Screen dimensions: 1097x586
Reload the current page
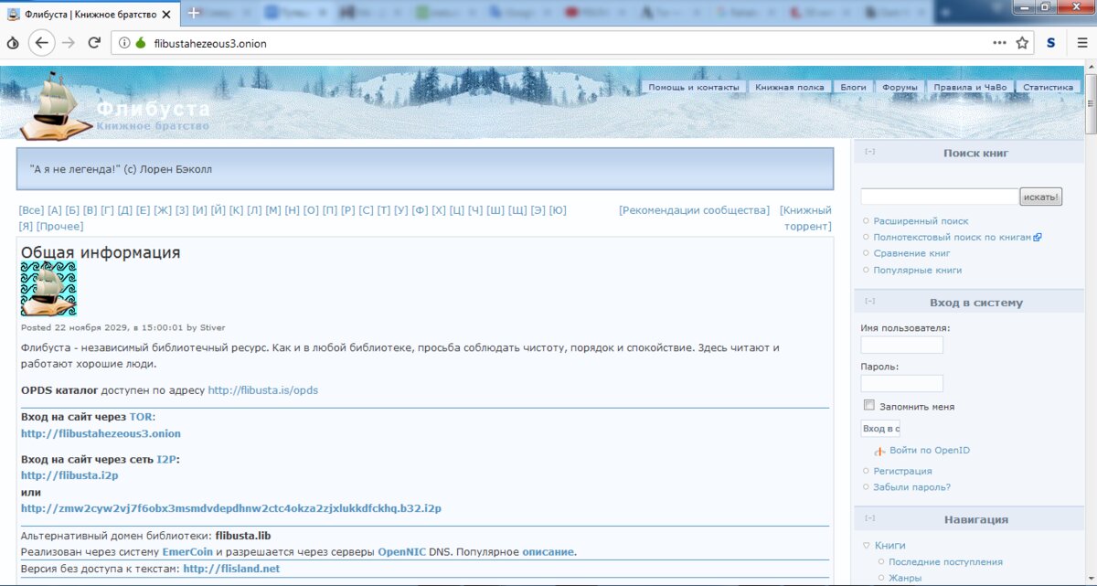(93, 43)
